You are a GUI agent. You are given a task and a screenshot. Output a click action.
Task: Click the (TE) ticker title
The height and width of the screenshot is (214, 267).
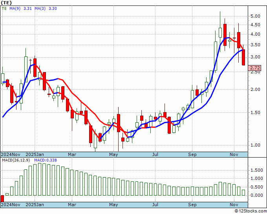click(6, 3)
